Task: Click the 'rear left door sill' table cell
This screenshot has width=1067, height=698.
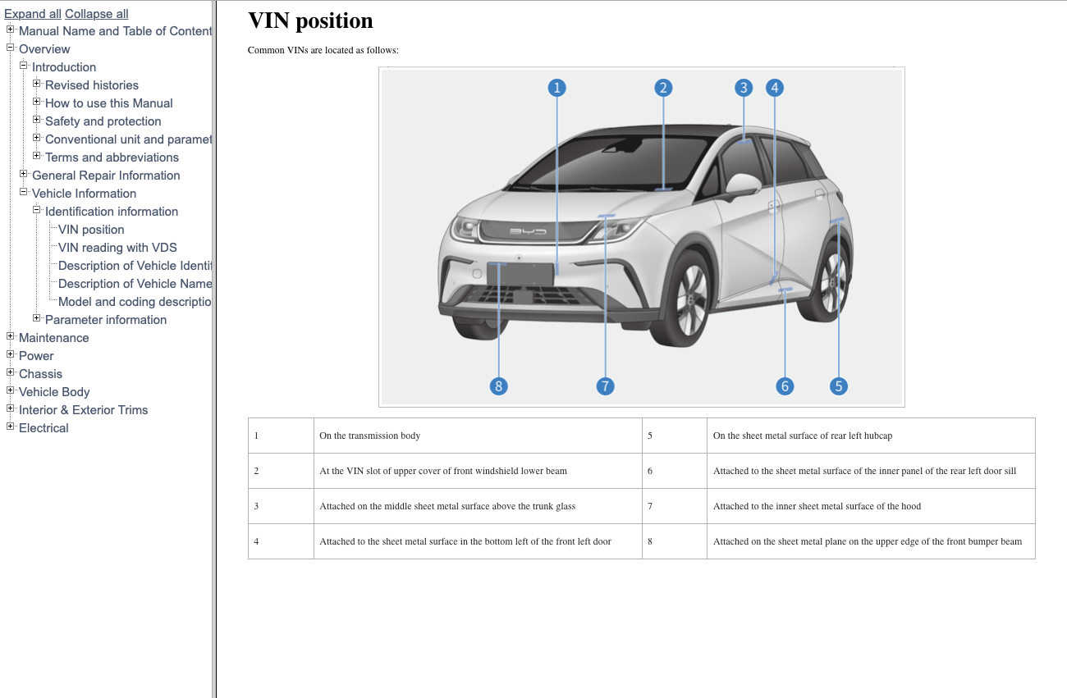Action: 871,471
